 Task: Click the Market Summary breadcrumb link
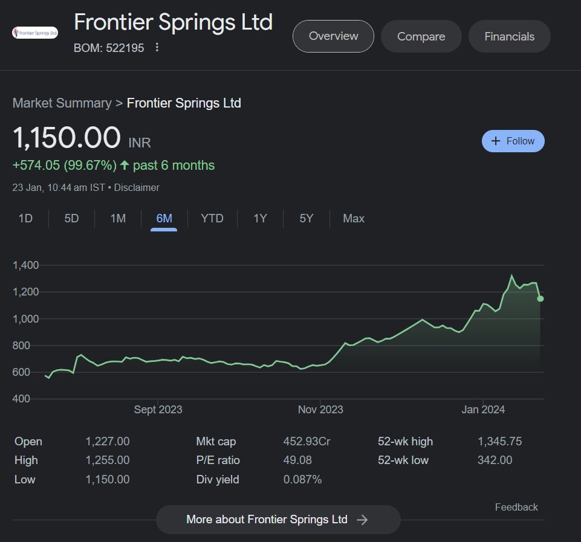tap(62, 103)
